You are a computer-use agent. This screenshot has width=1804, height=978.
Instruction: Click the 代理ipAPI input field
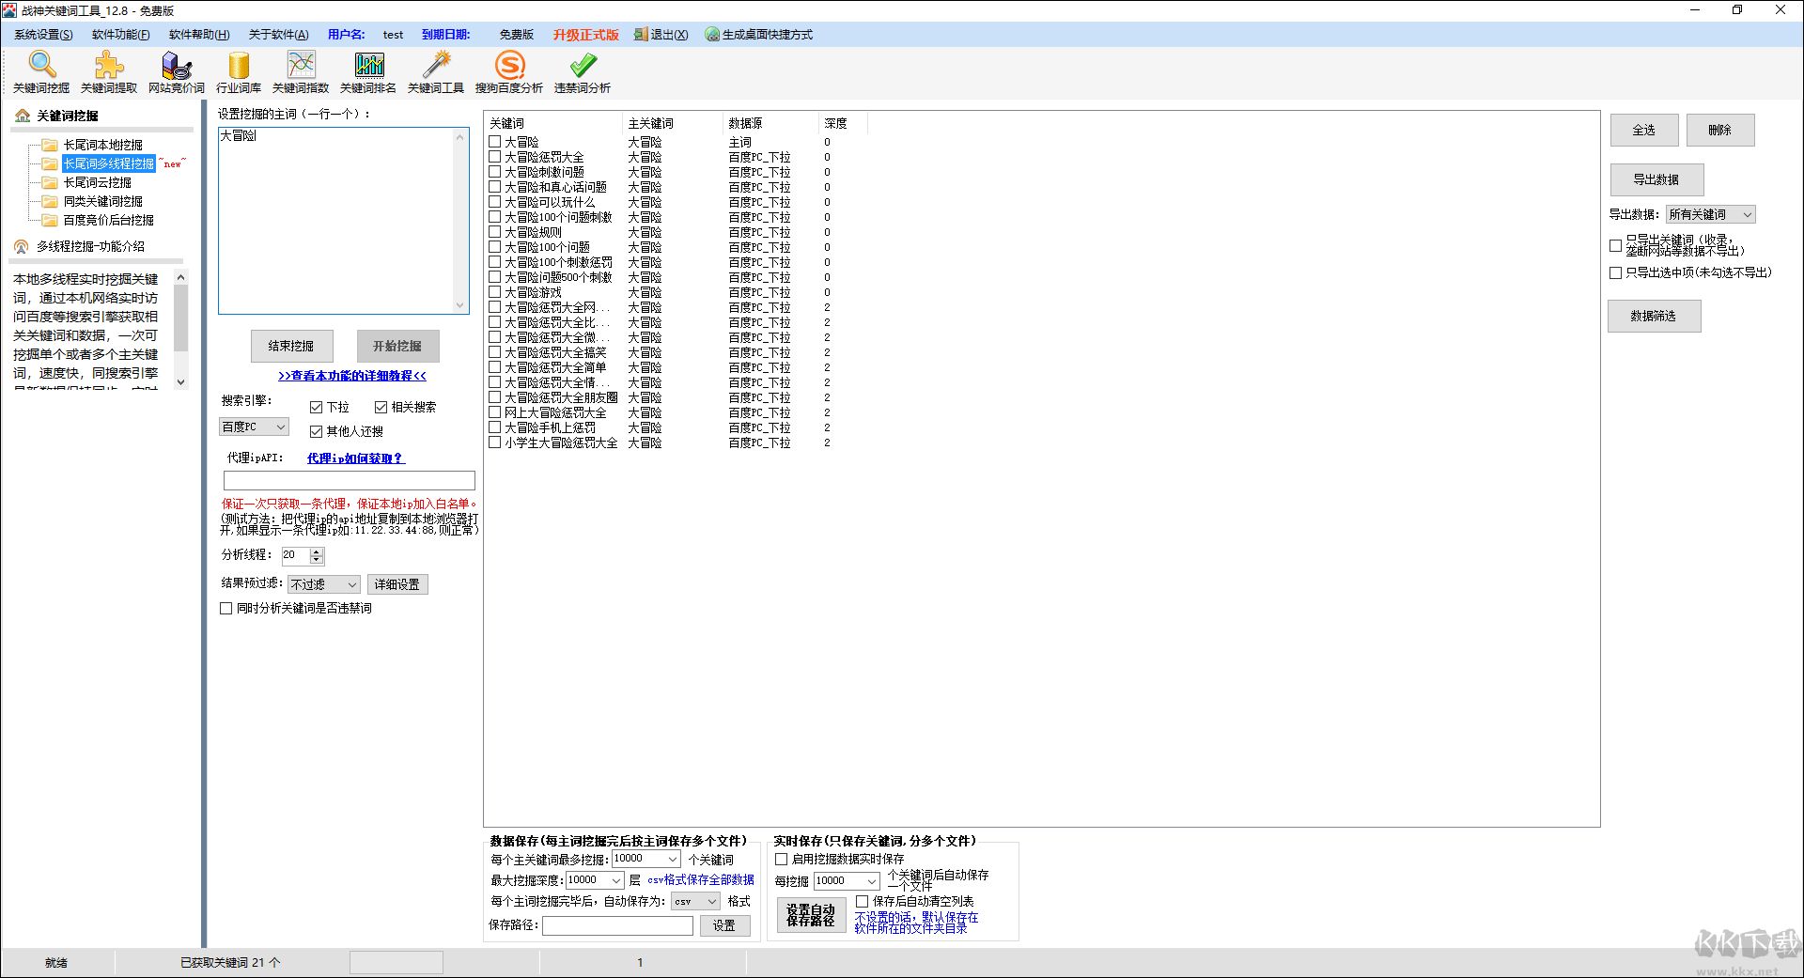[350, 481]
